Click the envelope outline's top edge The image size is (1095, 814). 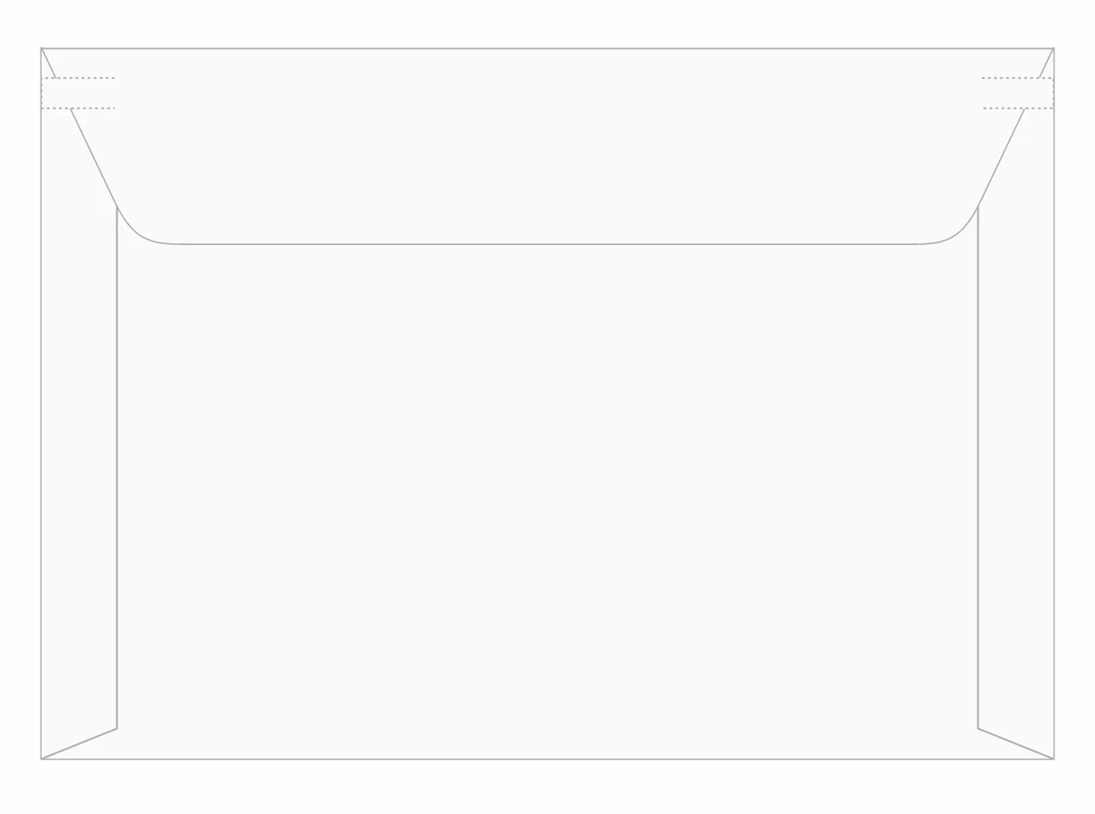click(x=547, y=48)
